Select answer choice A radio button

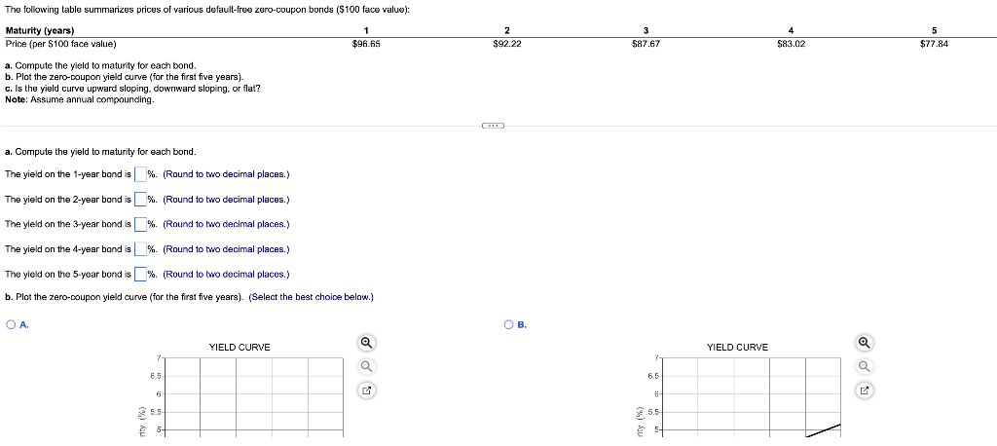pos(11,324)
